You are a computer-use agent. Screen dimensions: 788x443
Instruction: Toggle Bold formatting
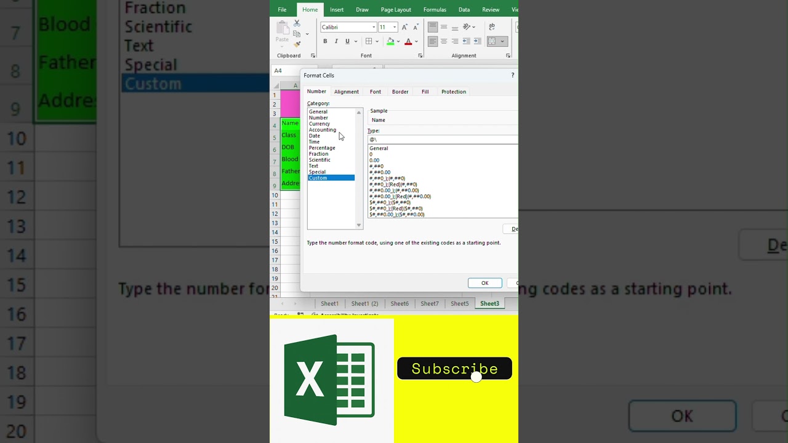click(x=325, y=41)
